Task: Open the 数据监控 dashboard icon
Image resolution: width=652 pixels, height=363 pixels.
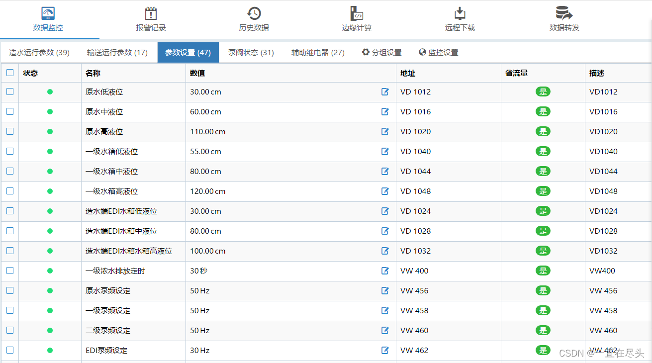Action: 48,13
